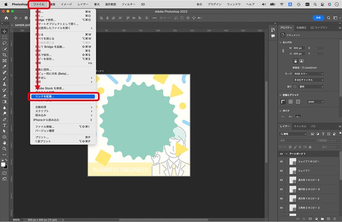Click the blue 共有 share button
This screenshot has width=342, height=222.
(x=318, y=18)
